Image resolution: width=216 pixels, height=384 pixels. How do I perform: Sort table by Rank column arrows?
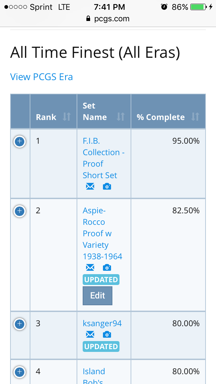coord(66,117)
